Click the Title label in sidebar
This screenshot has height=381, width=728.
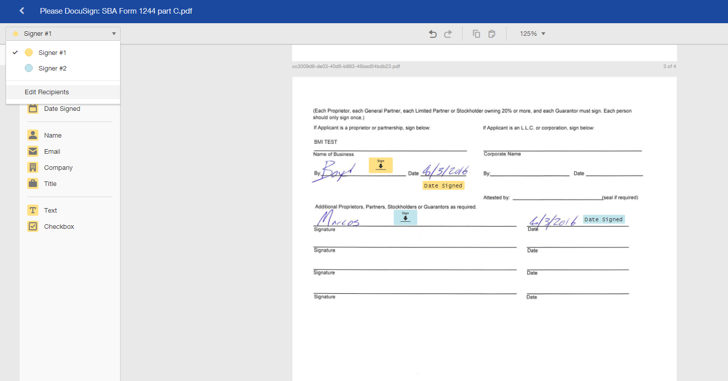coord(50,183)
